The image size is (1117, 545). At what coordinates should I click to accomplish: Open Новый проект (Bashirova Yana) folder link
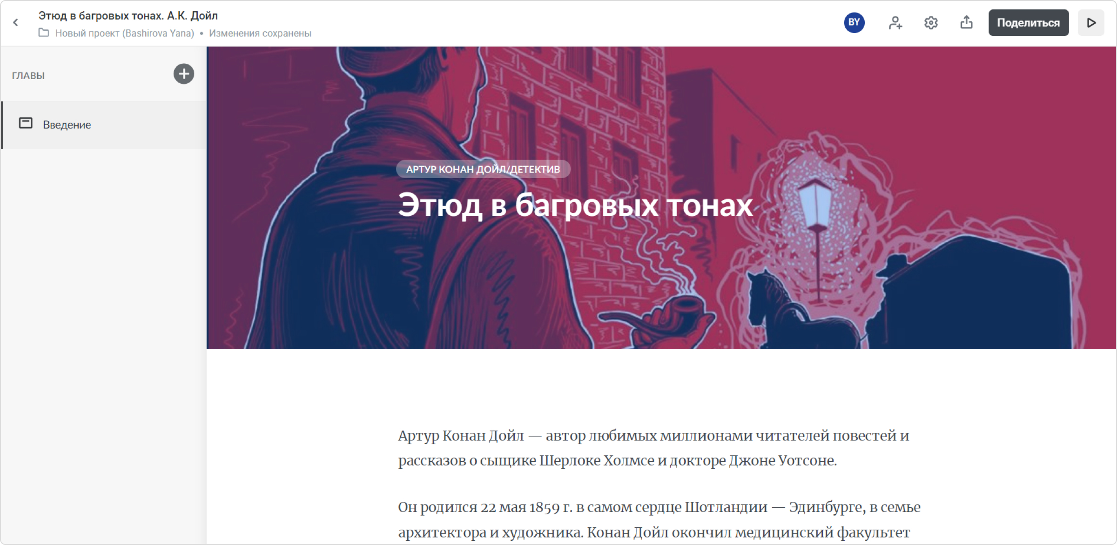point(124,33)
